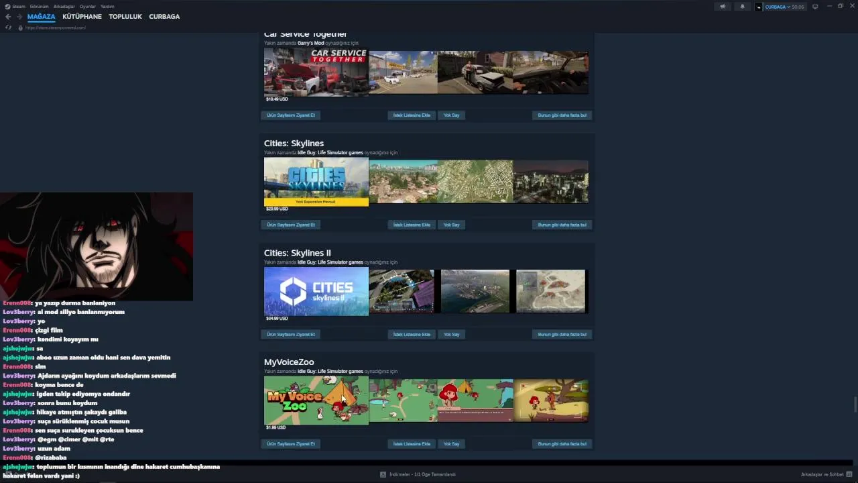This screenshot has width=858, height=483.
Task: Click the $34.99 USD Cities: Skylines II price
Action: click(277, 318)
